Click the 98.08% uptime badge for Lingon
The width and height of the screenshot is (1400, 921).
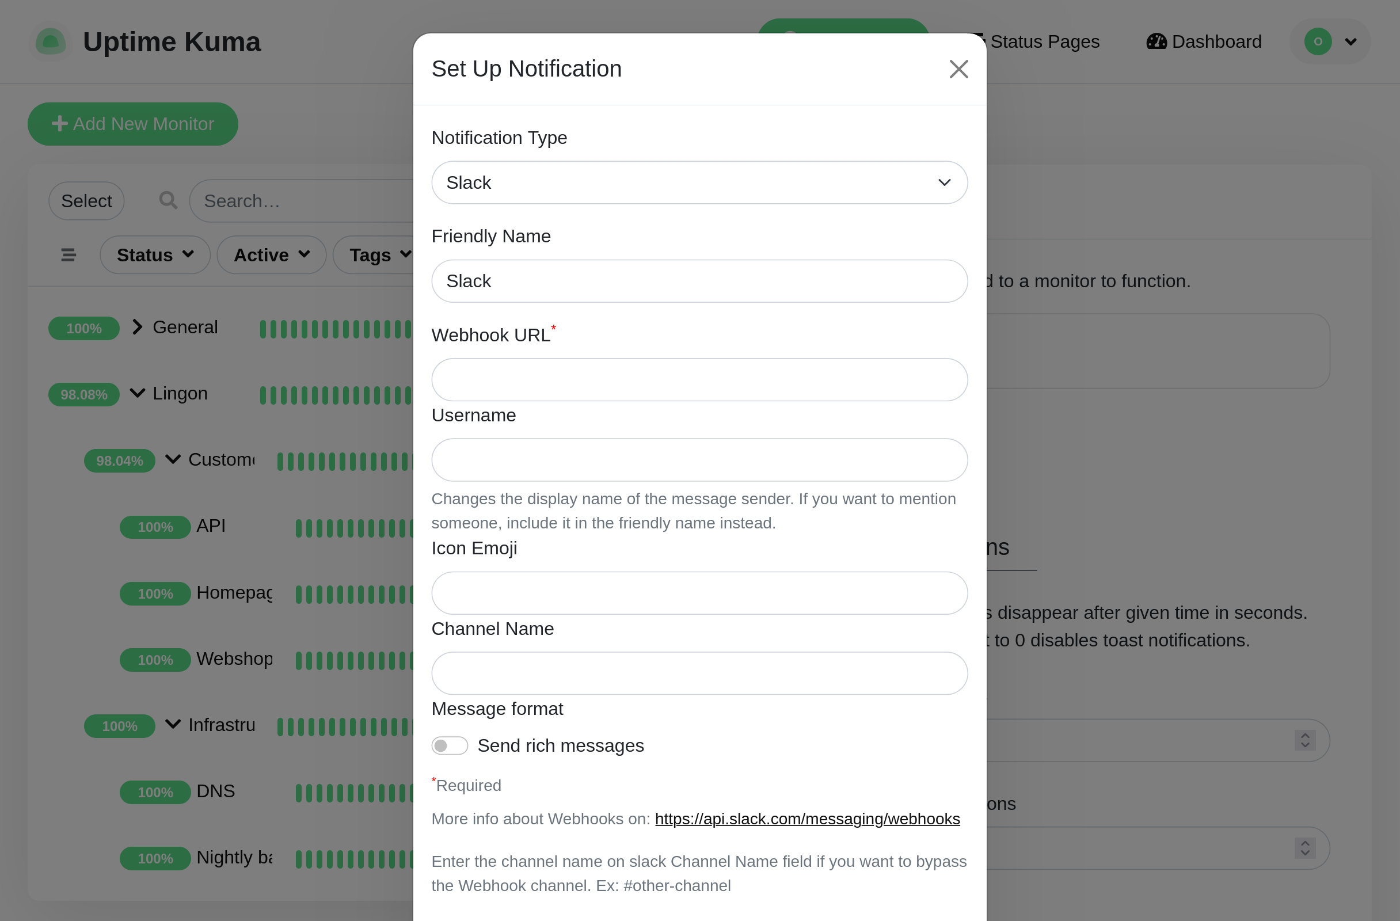click(83, 395)
